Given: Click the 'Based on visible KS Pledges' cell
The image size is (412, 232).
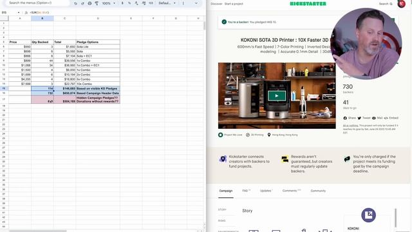Looking at the screenshot, I should pyautogui.click(x=98, y=89).
